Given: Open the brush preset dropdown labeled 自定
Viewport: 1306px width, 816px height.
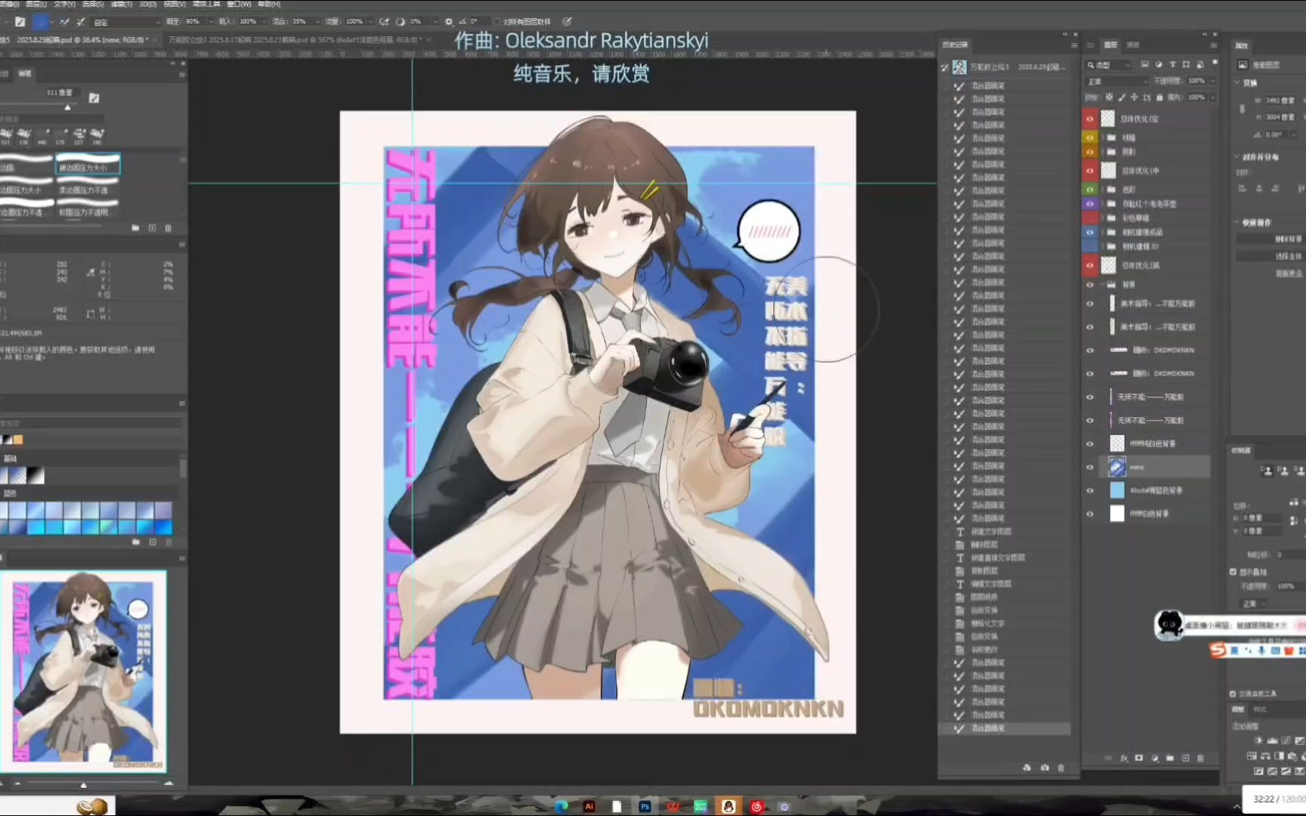Looking at the screenshot, I should click(126, 22).
